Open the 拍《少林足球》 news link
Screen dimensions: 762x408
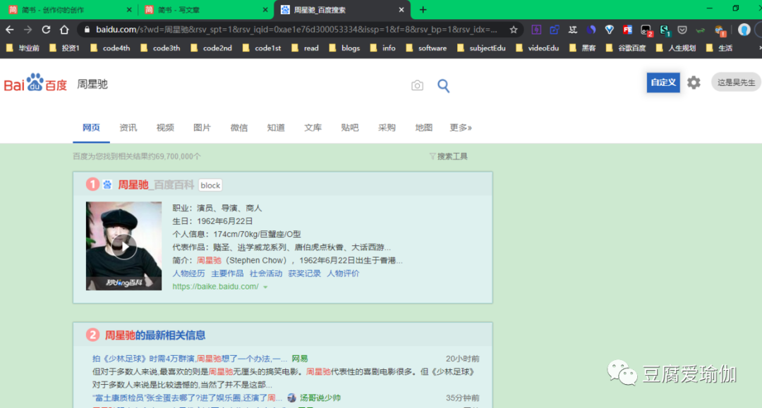point(190,359)
